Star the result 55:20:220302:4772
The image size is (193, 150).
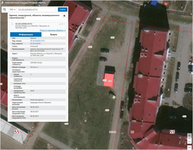click(x=62, y=23)
